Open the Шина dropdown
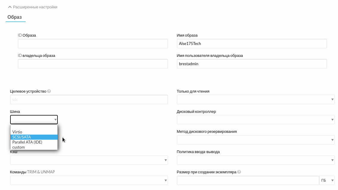338x190 pixels. pos(34,120)
